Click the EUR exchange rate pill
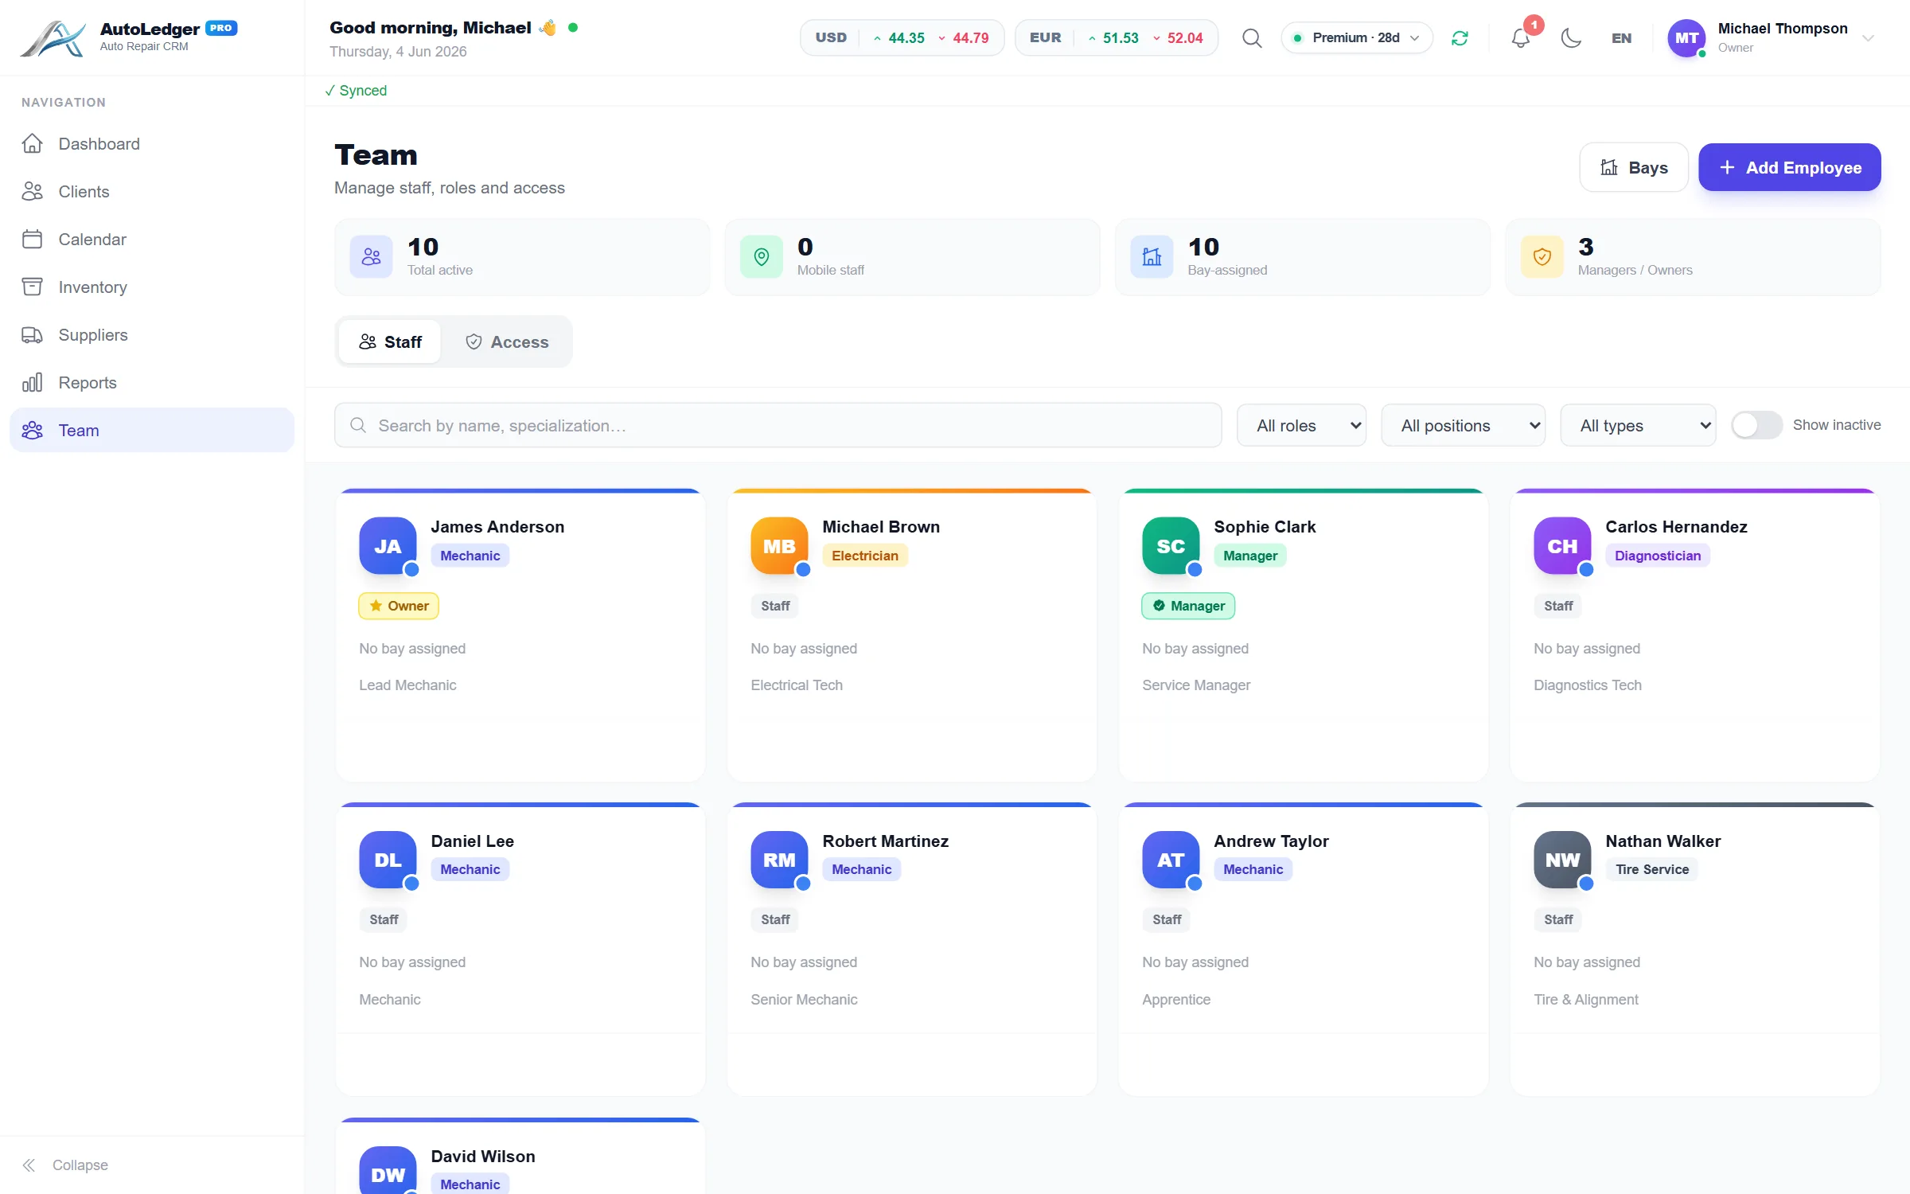 (x=1116, y=37)
